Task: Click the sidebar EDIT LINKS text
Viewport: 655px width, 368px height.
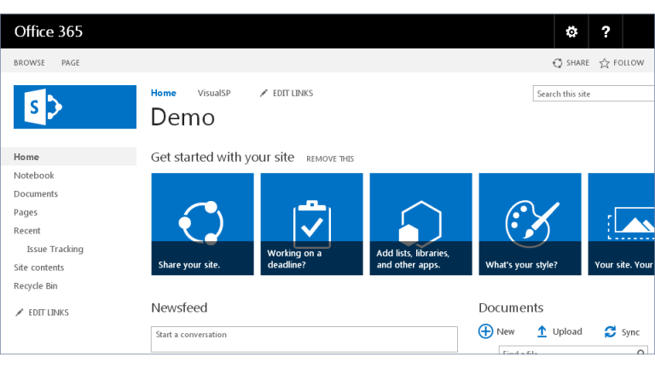Action: click(49, 313)
